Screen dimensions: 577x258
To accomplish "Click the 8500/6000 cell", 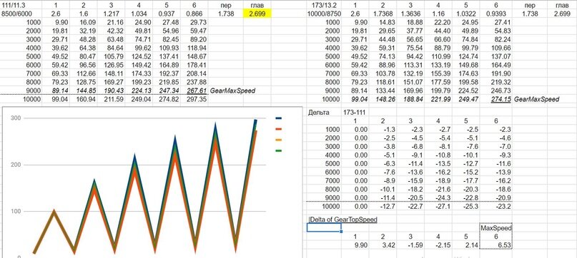I will pyautogui.click(x=21, y=14).
